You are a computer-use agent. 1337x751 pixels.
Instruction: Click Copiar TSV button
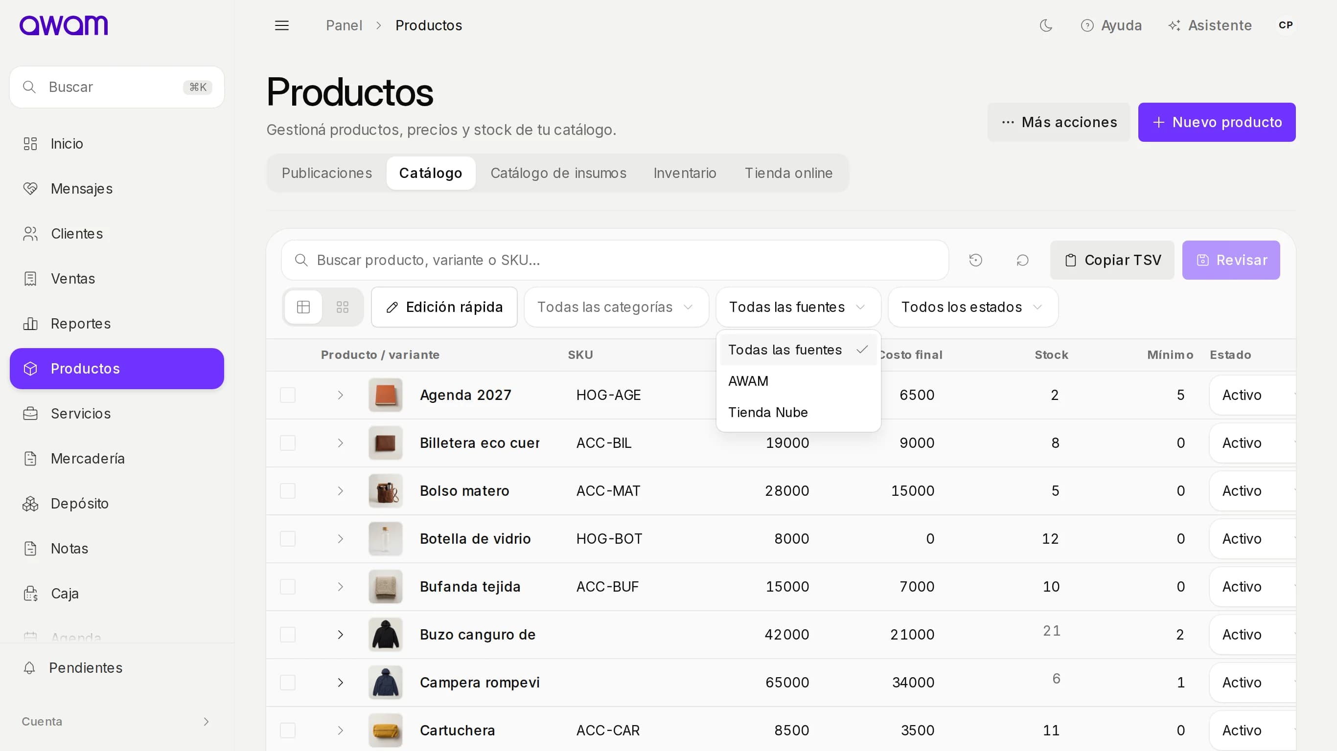pyautogui.click(x=1112, y=260)
